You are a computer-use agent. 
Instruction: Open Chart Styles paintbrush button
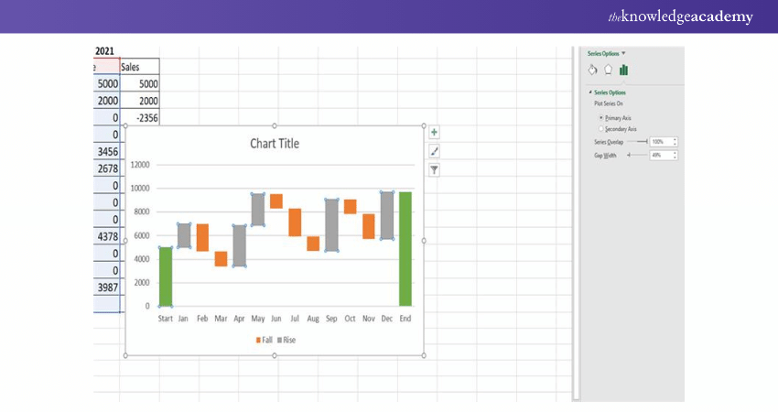(434, 151)
